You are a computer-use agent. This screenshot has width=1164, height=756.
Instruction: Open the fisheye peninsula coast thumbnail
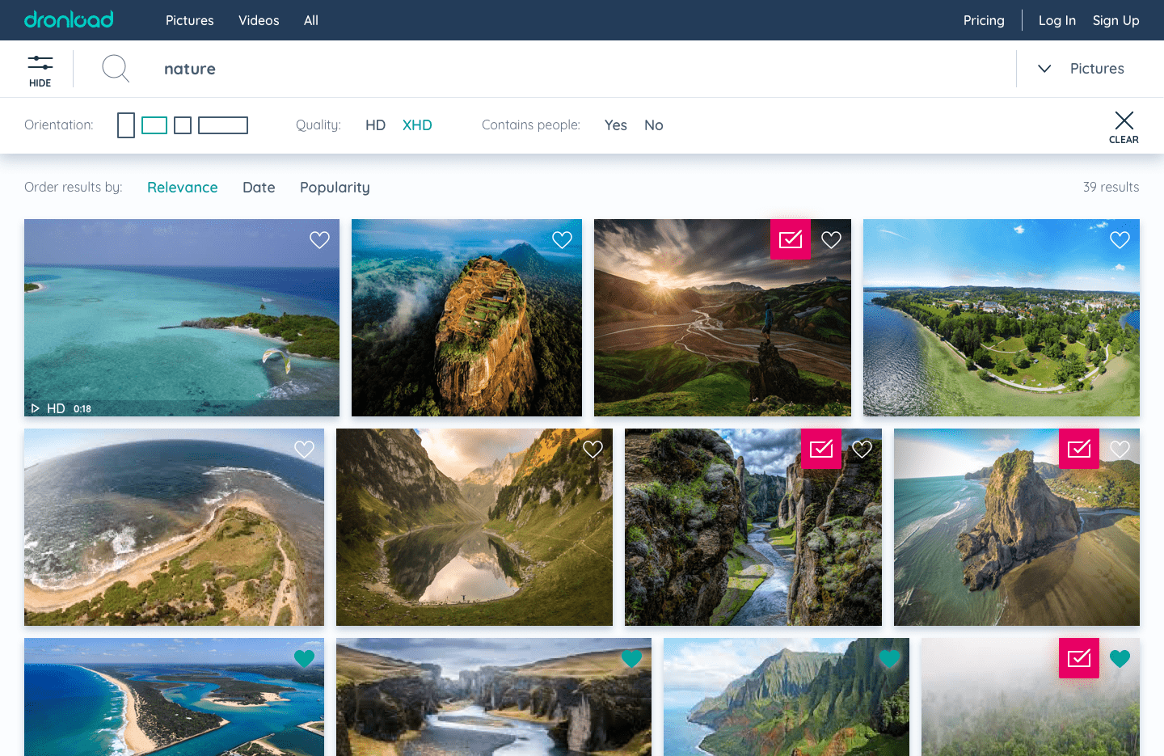(x=174, y=527)
